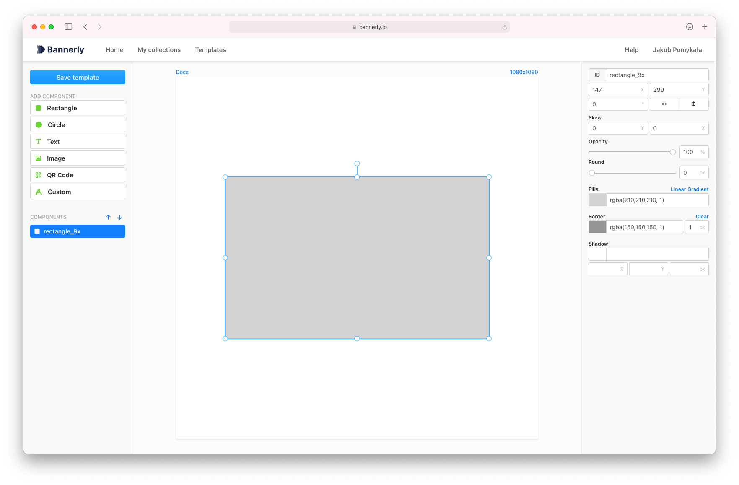Click the bottom-middle resize handle of rectangle
The width and height of the screenshot is (739, 485).
[x=357, y=339]
